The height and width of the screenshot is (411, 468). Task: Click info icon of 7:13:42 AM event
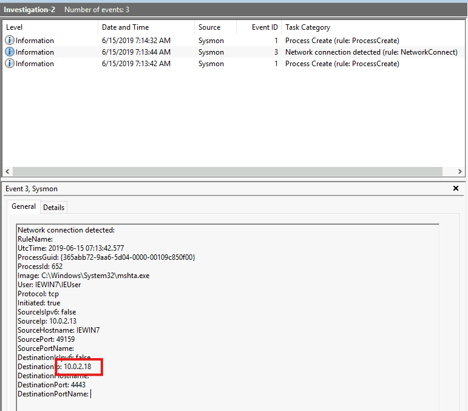(x=10, y=63)
